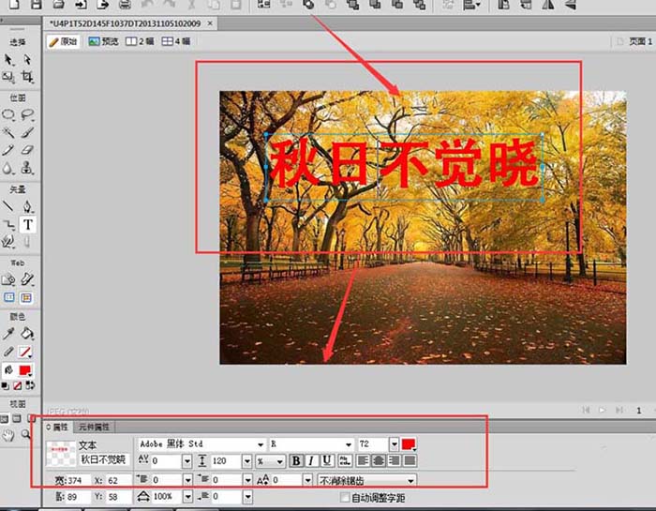Viewport: 656px width, 511px height.
Task: Open the red text color swatch
Action: tap(410, 443)
